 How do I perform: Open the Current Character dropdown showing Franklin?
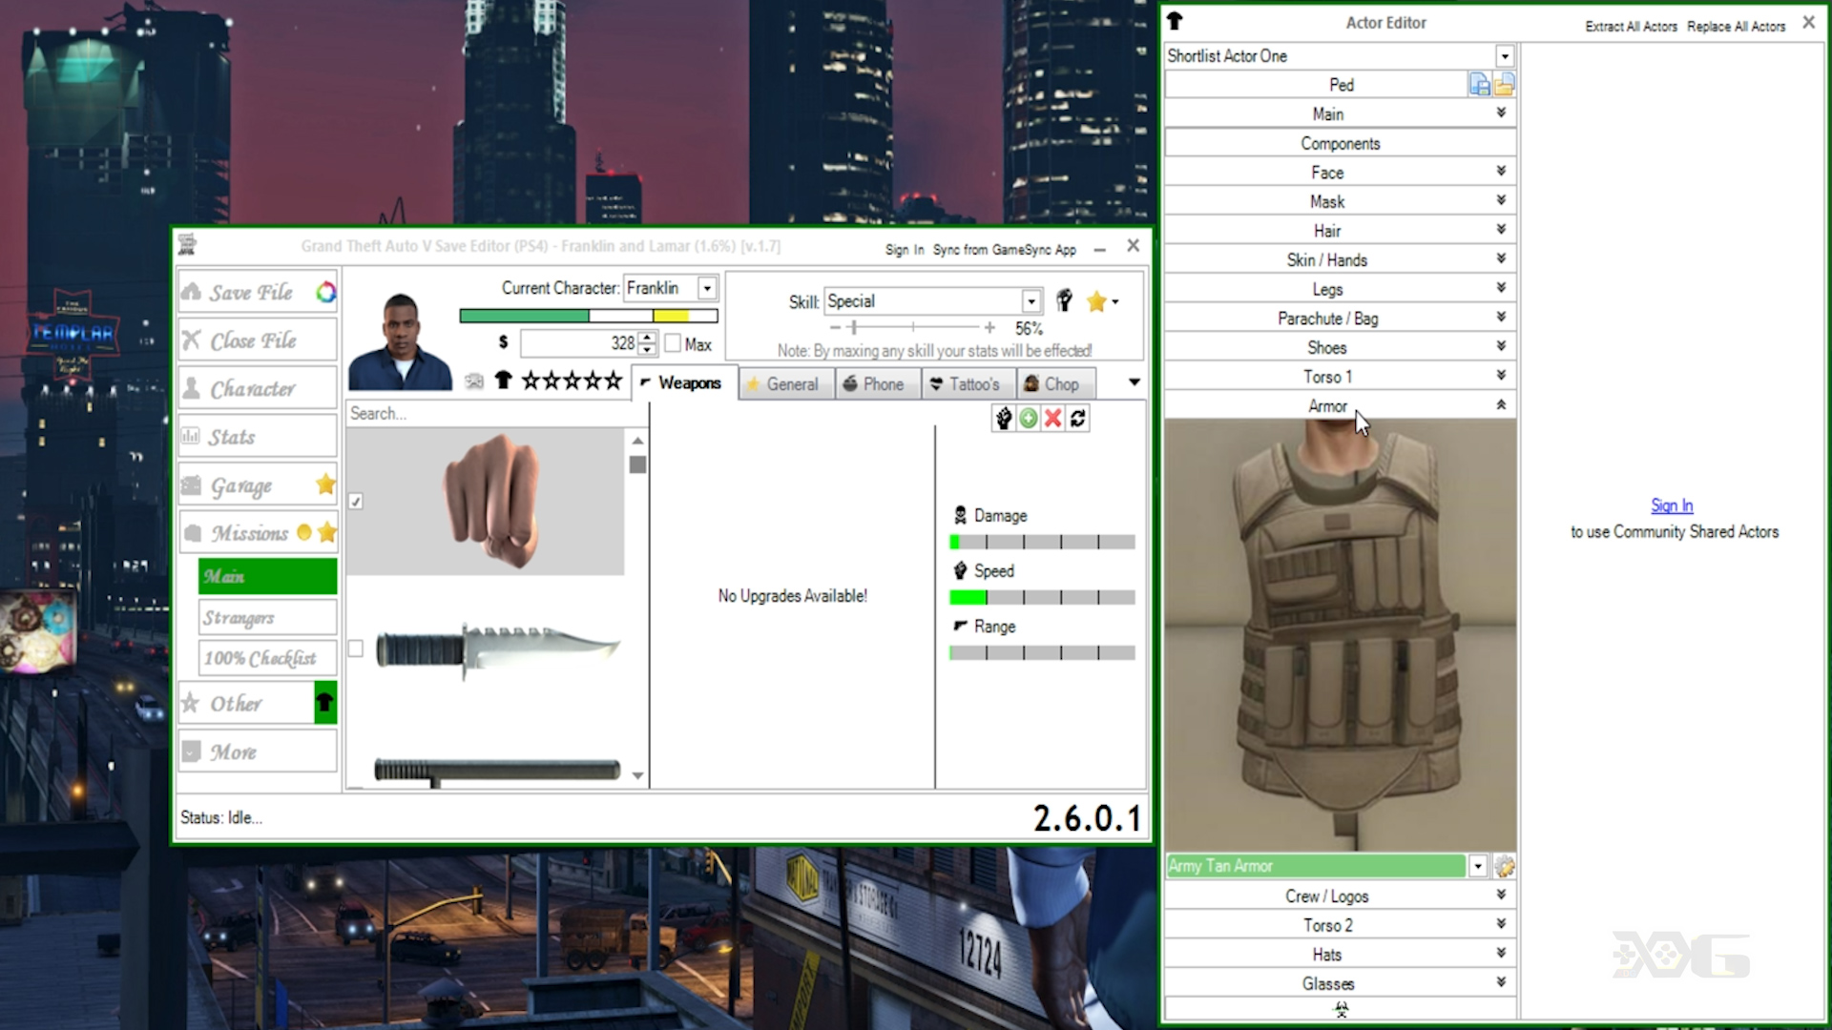point(707,288)
